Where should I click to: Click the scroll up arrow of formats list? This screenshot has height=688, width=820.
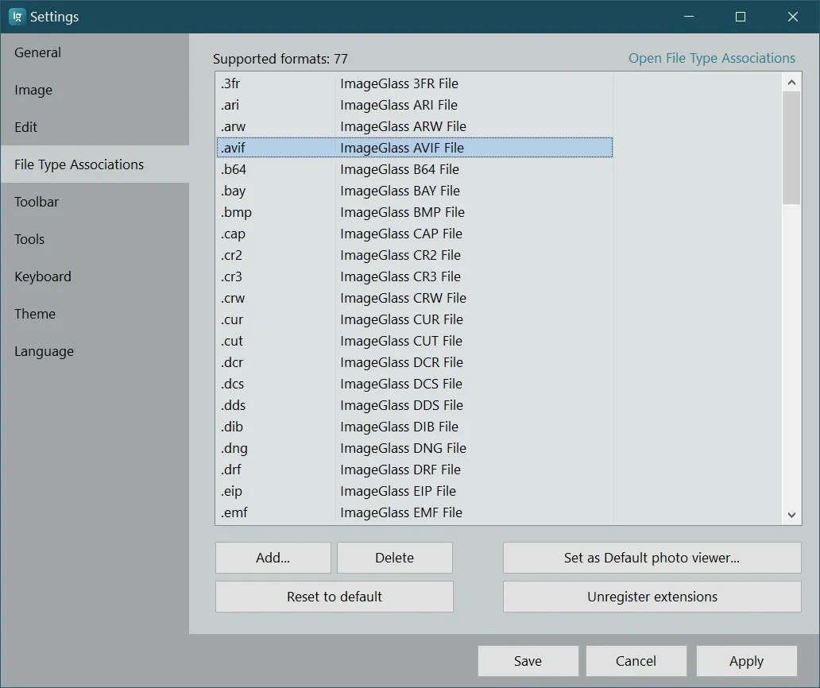[x=791, y=83]
